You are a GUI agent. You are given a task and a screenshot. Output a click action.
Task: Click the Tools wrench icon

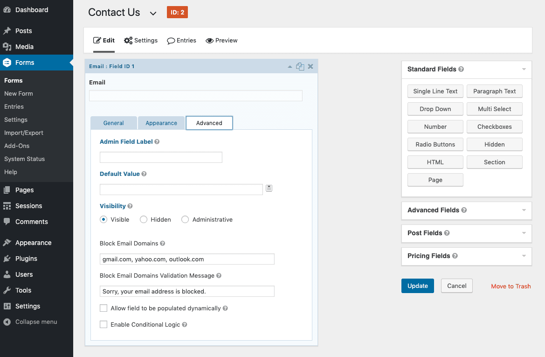click(x=7, y=290)
